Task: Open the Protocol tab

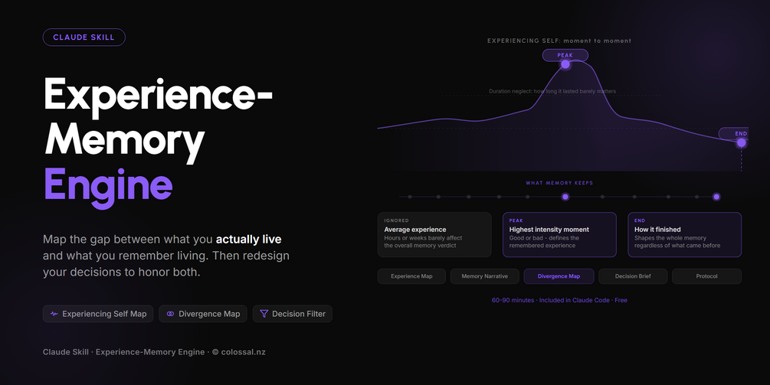Action: (706, 276)
